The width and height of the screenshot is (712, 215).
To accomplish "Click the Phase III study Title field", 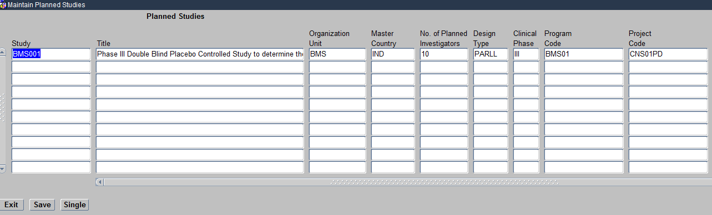I will [x=200, y=54].
